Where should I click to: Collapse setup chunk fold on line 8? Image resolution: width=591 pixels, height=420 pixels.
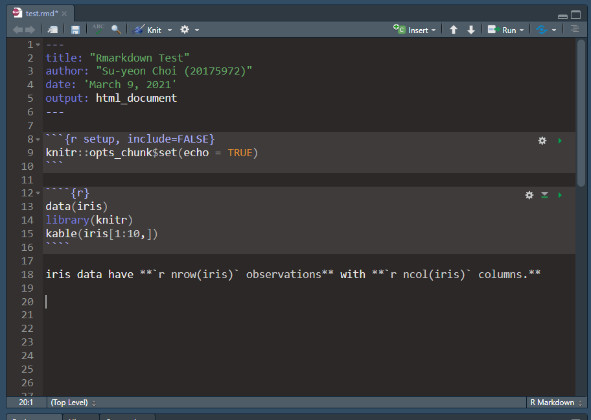(38, 139)
